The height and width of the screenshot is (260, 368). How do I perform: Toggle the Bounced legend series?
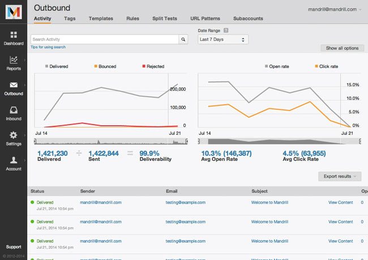point(105,66)
